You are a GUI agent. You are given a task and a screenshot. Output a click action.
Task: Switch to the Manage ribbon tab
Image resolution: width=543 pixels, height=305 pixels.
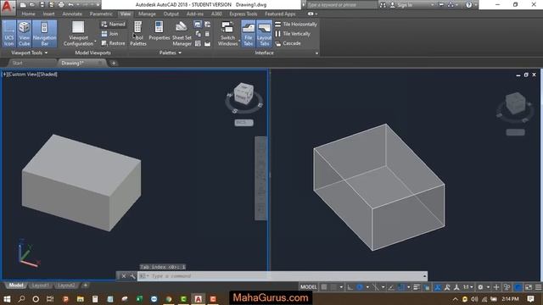point(147,14)
